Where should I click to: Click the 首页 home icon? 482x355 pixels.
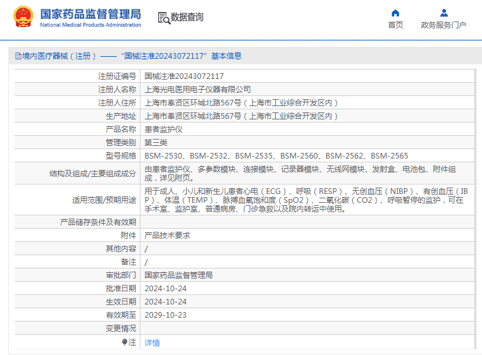coord(395,13)
